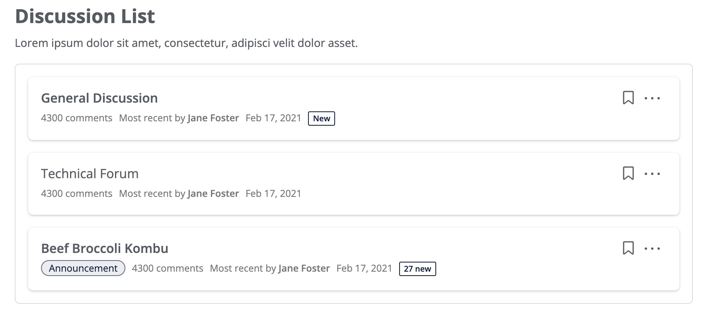Click 4300 comments beside Announcement tag
This screenshot has height=315, width=706.
(x=168, y=268)
